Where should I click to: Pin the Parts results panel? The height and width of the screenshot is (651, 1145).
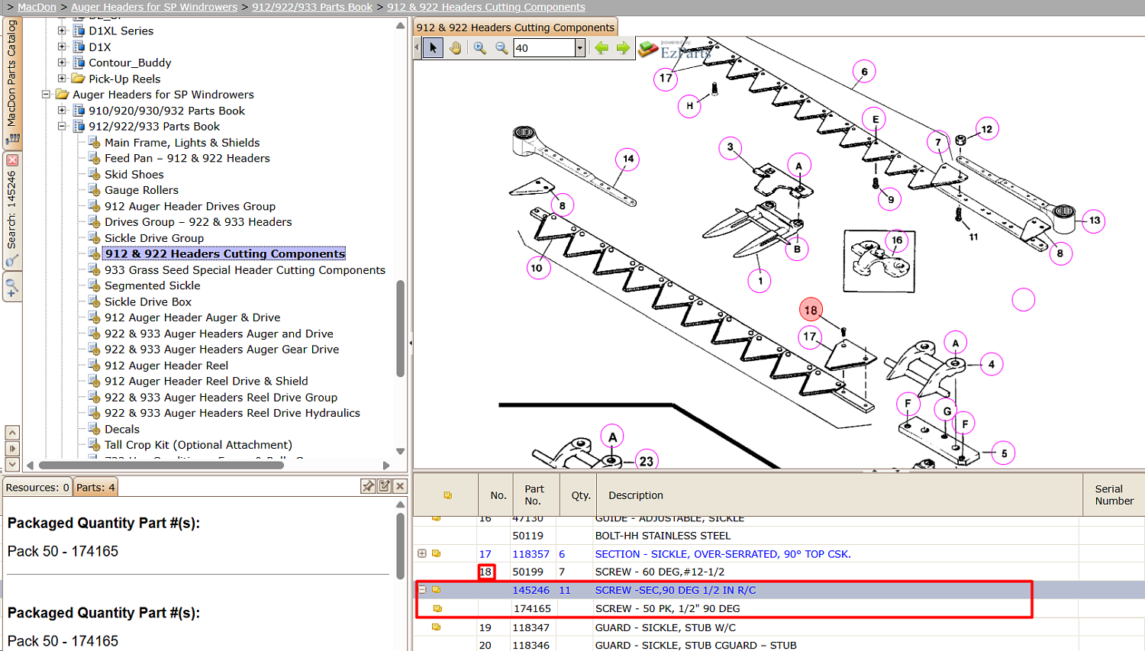[368, 486]
